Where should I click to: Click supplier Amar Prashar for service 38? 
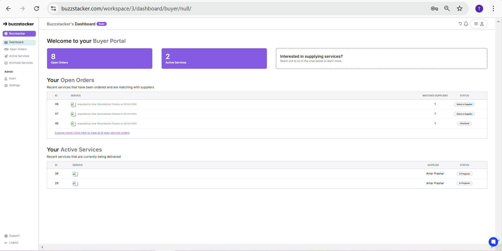tap(435, 174)
